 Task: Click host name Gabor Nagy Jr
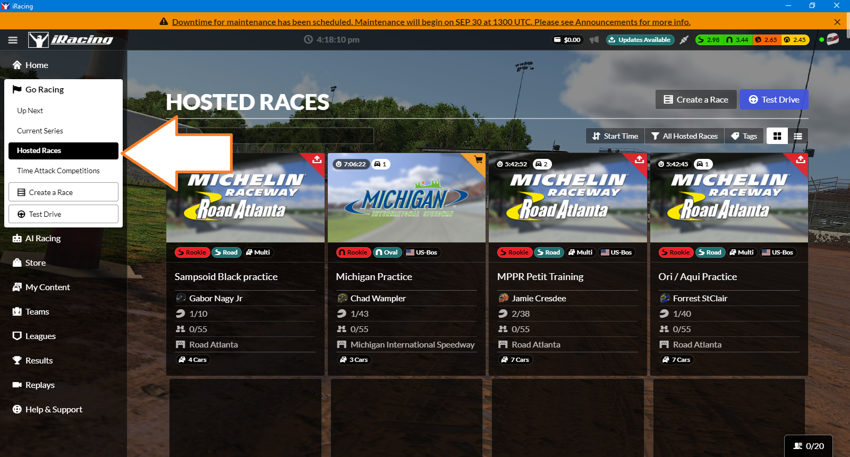(x=216, y=299)
